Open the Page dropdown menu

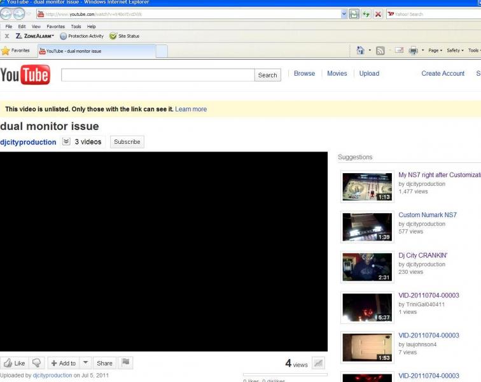pyautogui.click(x=435, y=50)
